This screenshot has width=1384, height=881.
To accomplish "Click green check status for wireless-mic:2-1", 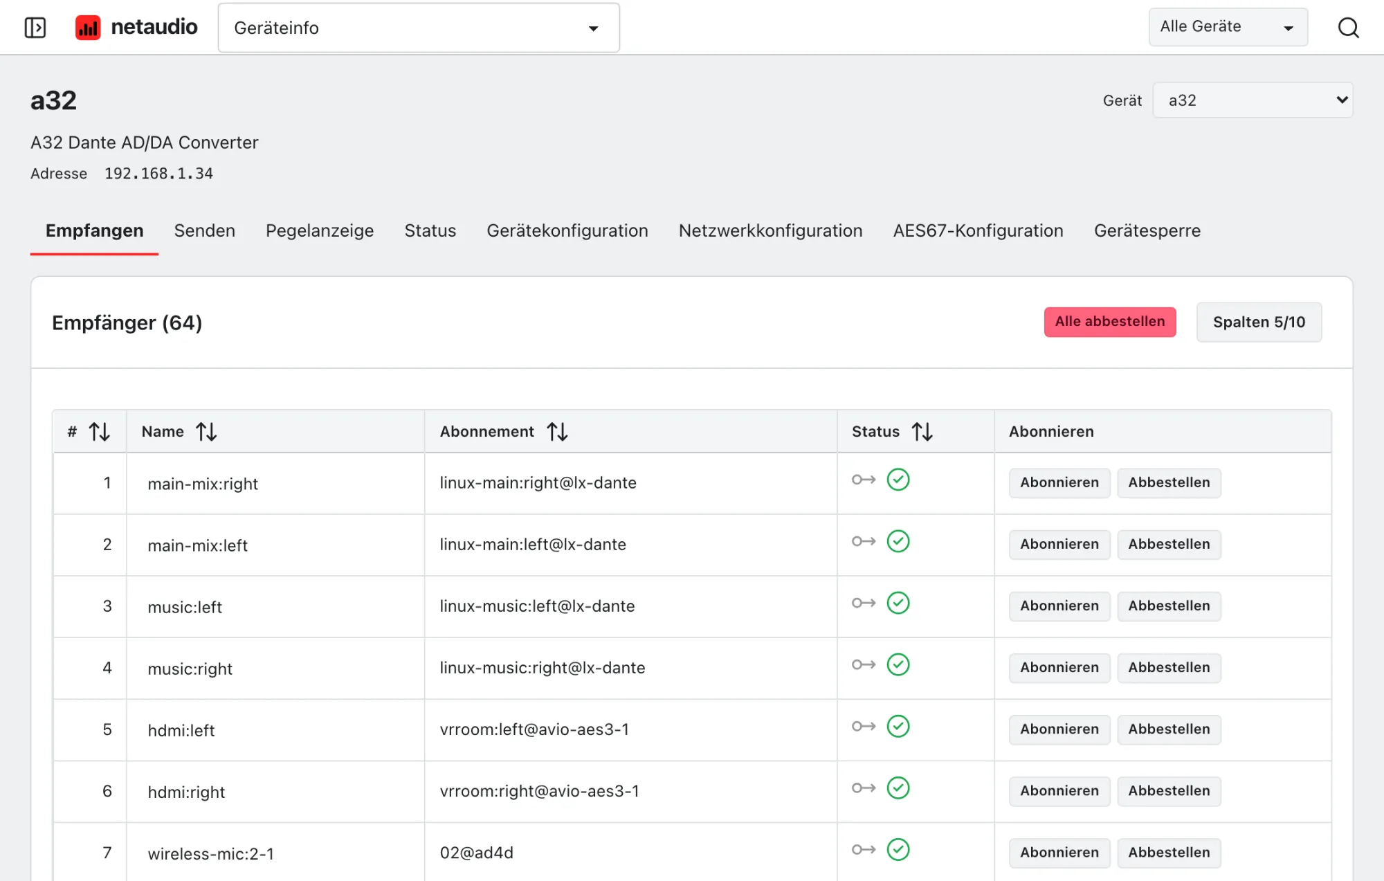I will (x=898, y=849).
